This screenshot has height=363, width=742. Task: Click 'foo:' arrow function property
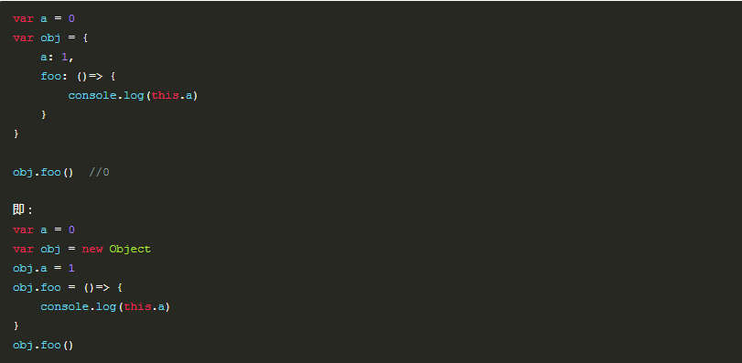(x=51, y=76)
